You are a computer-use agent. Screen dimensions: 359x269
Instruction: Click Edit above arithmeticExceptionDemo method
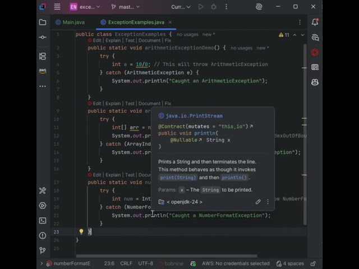point(97,40)
